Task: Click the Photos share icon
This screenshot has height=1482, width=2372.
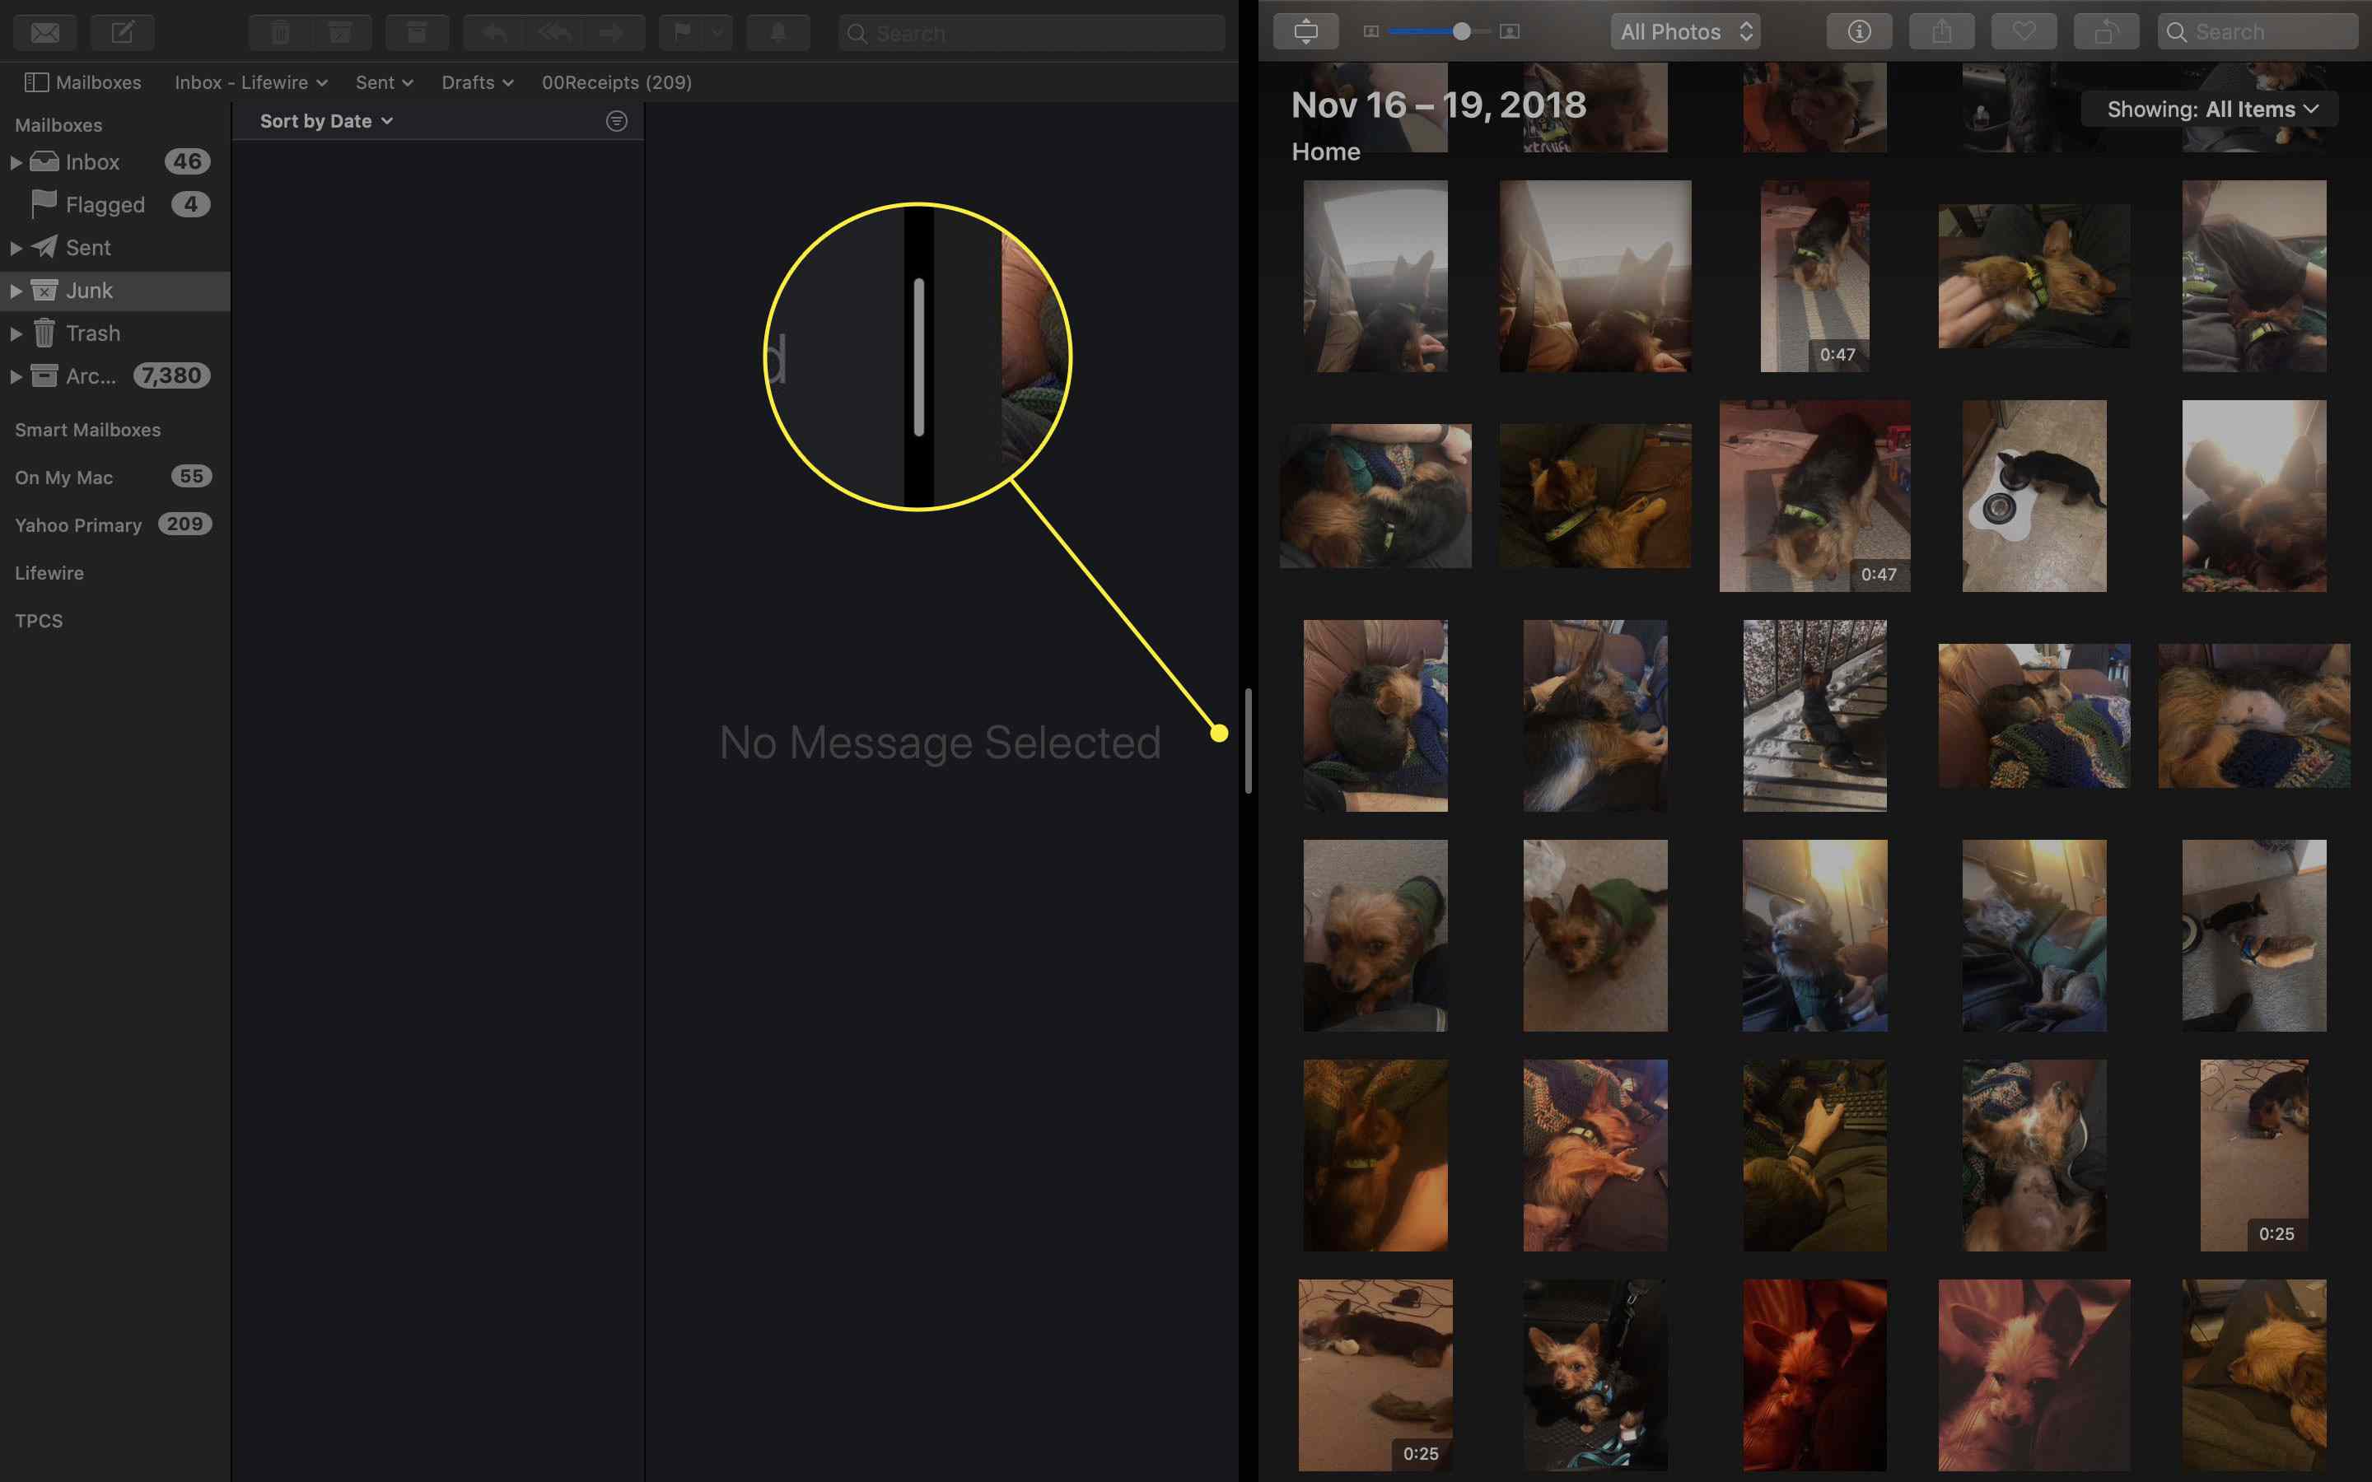Action: [1941, 30]
